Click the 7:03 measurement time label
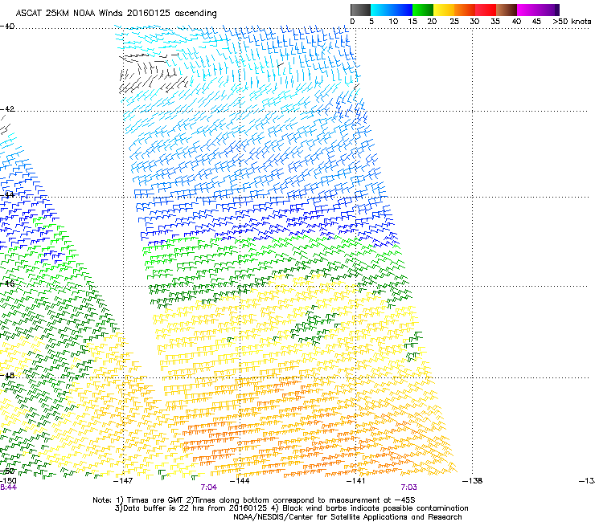Viewport: 595px width, 522px height. 408,487
